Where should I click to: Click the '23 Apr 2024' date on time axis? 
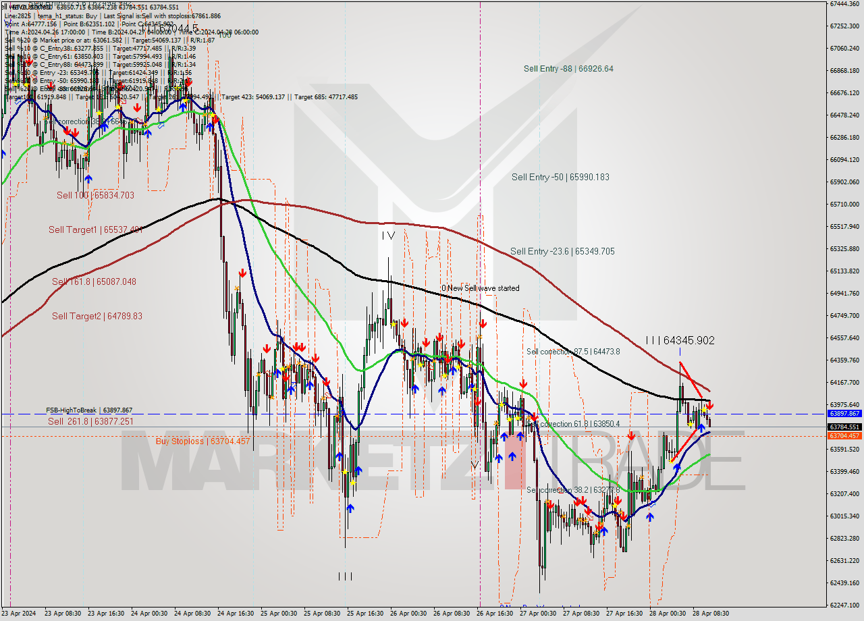click(20, 614)
